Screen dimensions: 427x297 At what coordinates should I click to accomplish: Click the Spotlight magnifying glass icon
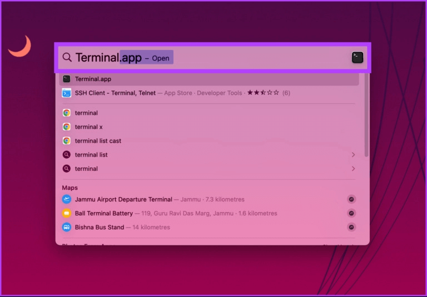coord(67,57)
